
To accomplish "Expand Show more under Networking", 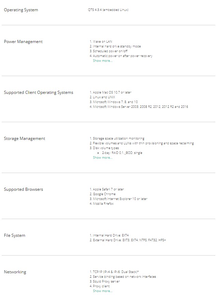I will (102, 291).
